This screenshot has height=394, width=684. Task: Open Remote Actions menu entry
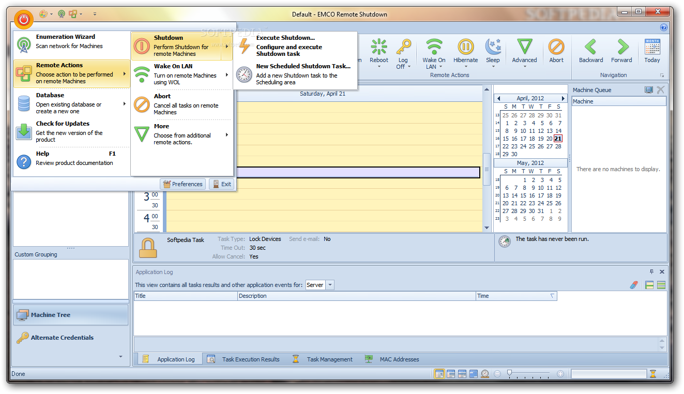click(x=71, y=74)
